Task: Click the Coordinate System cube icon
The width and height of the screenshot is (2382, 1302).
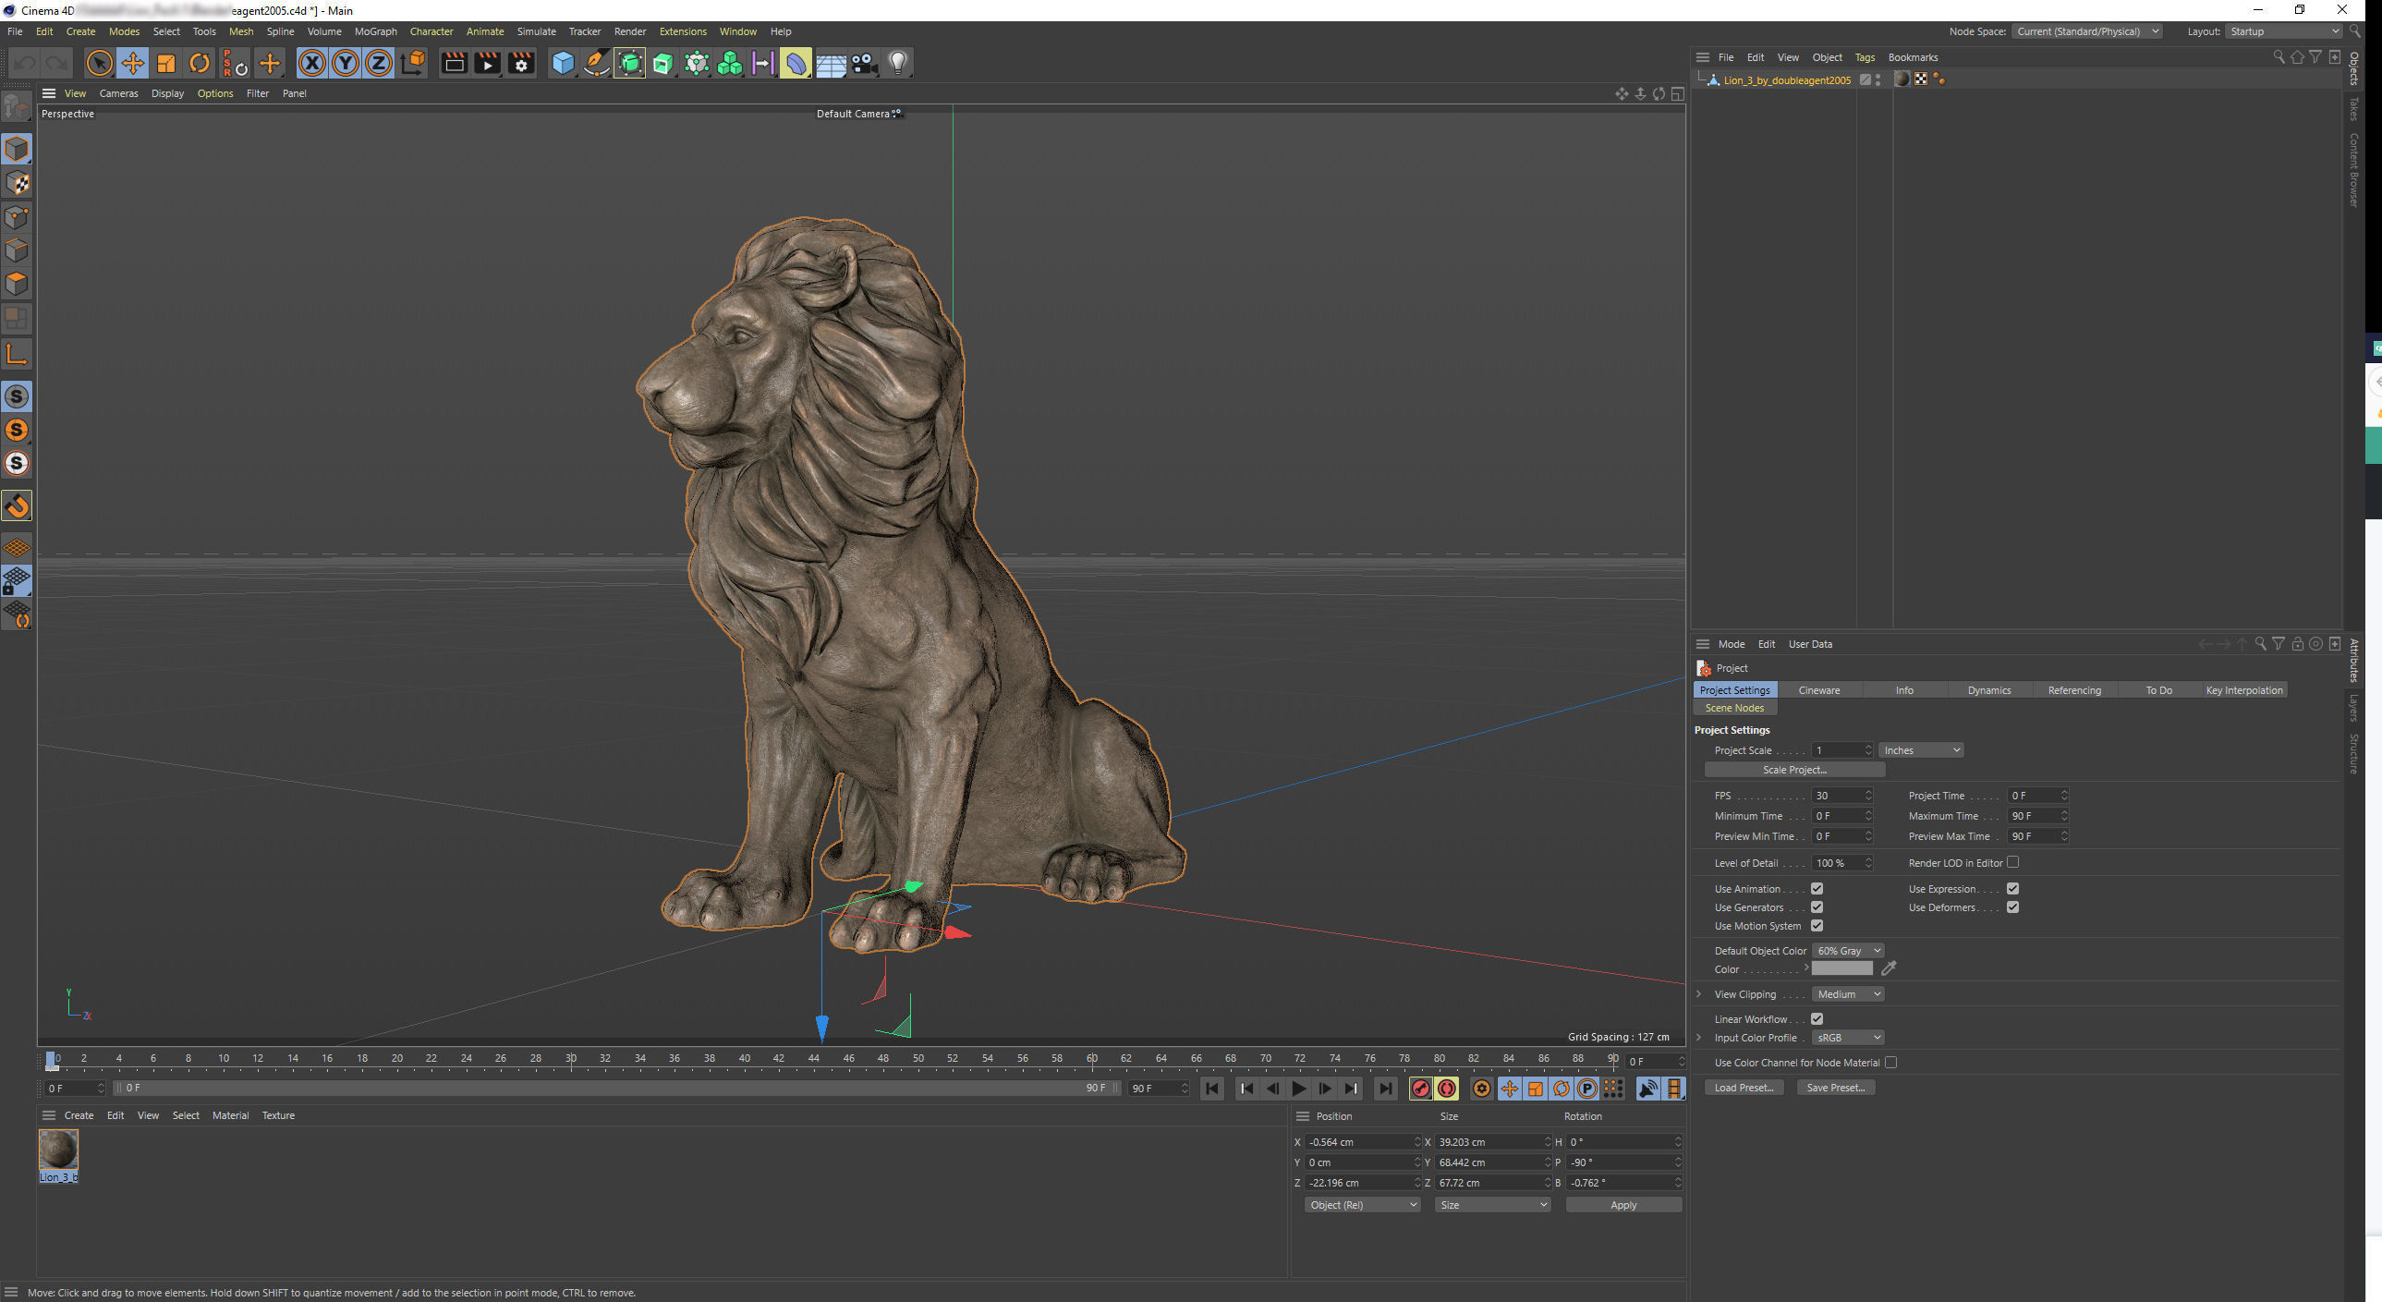Action: 413,63
